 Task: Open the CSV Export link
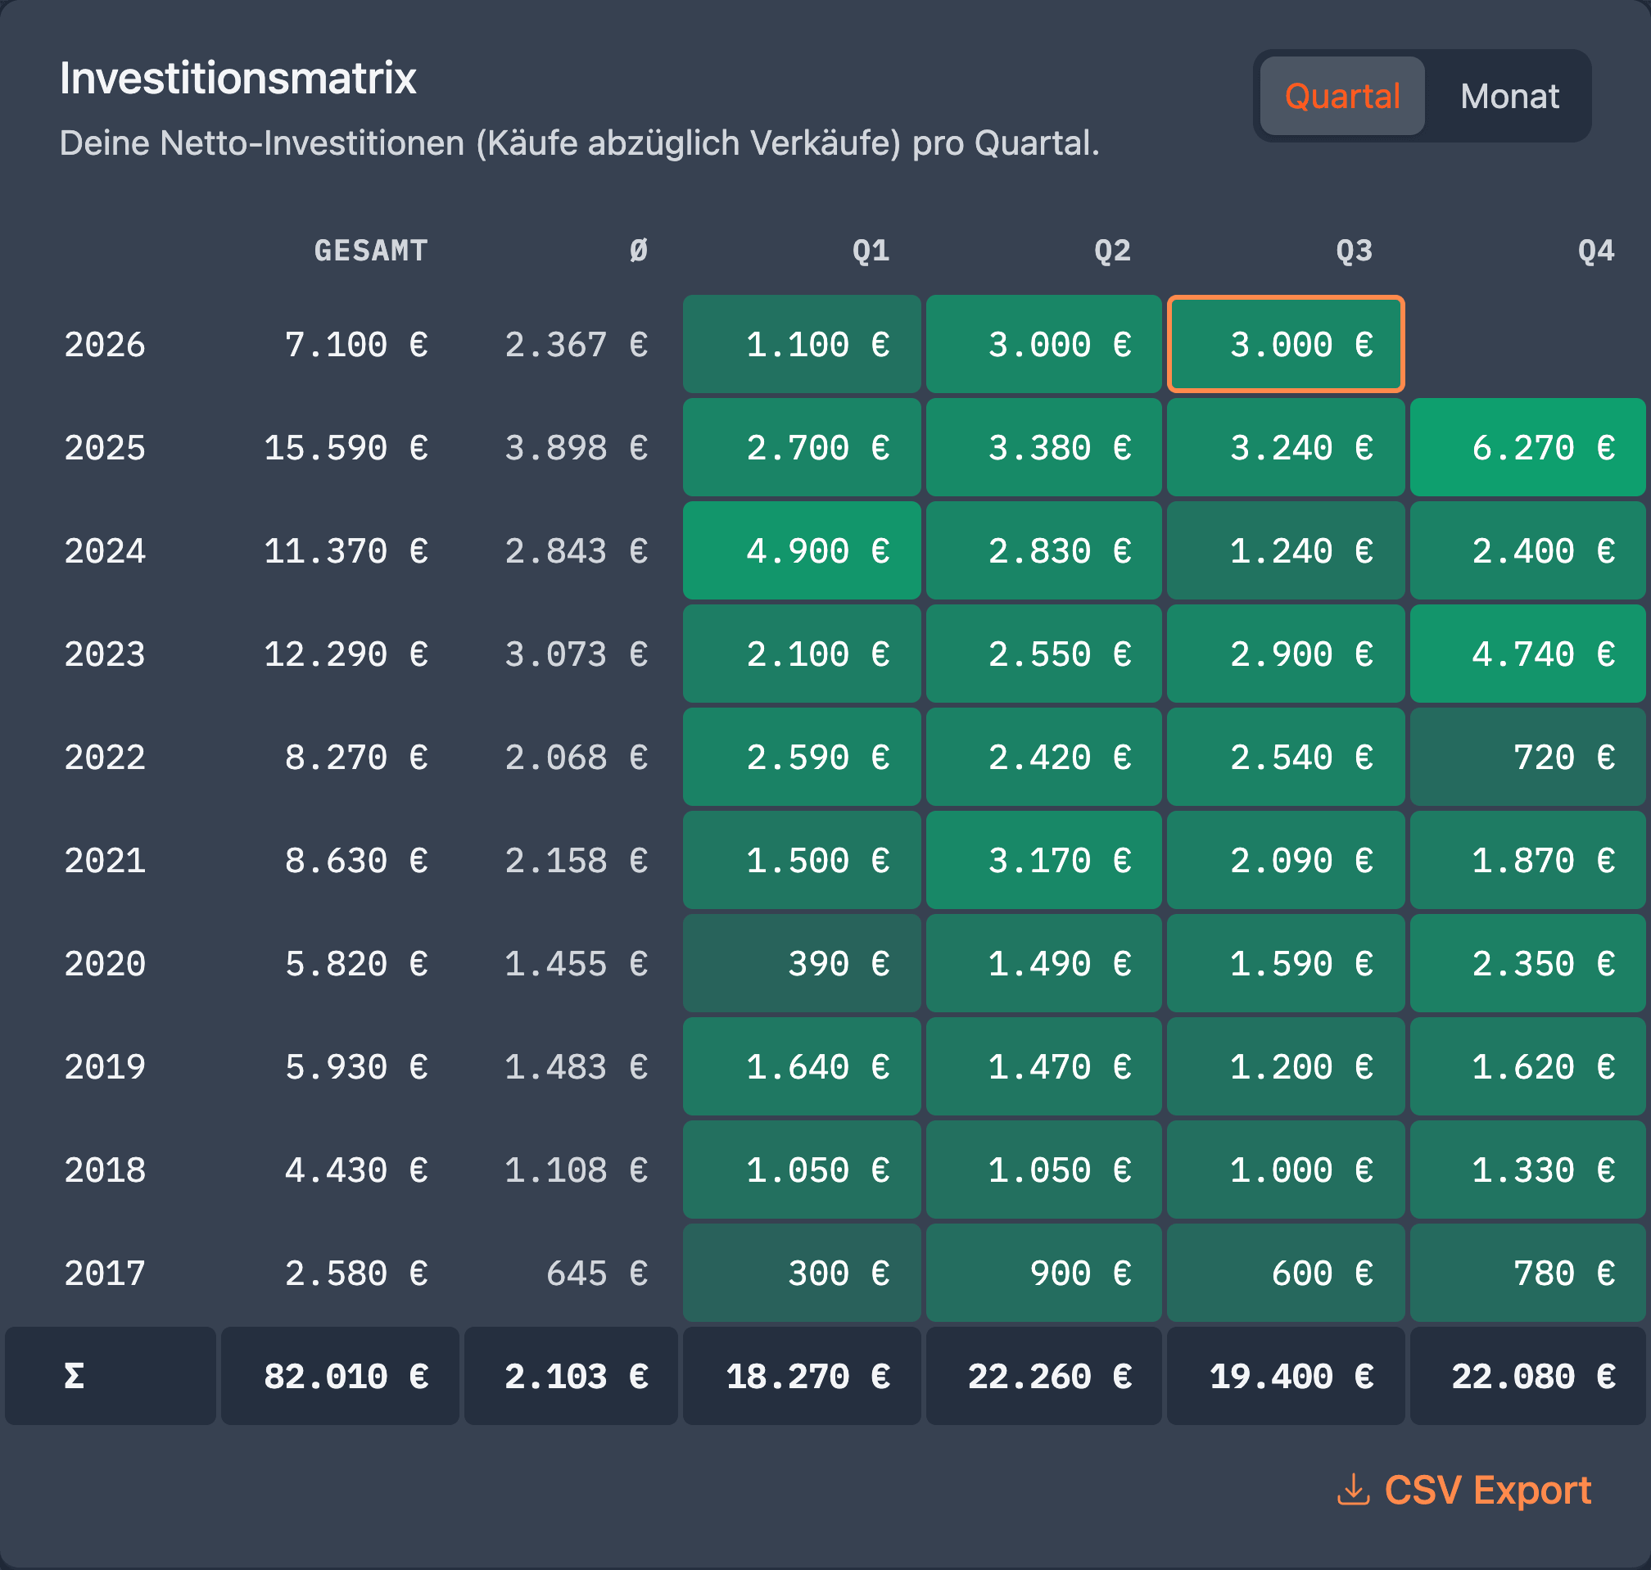[1464, 1491]
